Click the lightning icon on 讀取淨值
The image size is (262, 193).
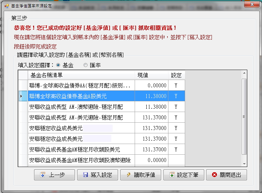(129, 175)
